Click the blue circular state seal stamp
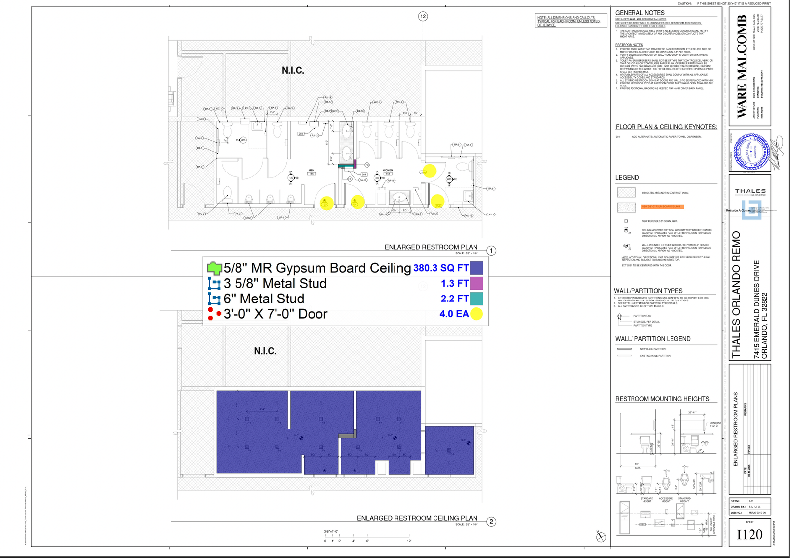This screenshot has width=790, height=558. pyautogui.click(x=751, y=152)
